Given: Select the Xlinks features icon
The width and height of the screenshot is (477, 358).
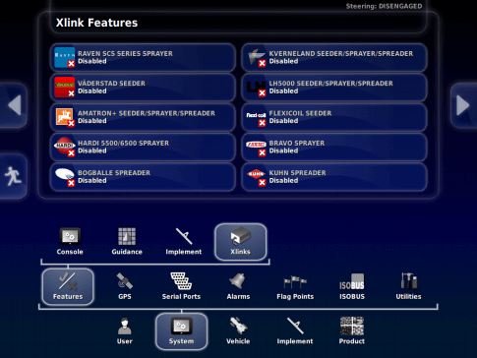Looking at the screenshot, I should [x=241, y=242].
